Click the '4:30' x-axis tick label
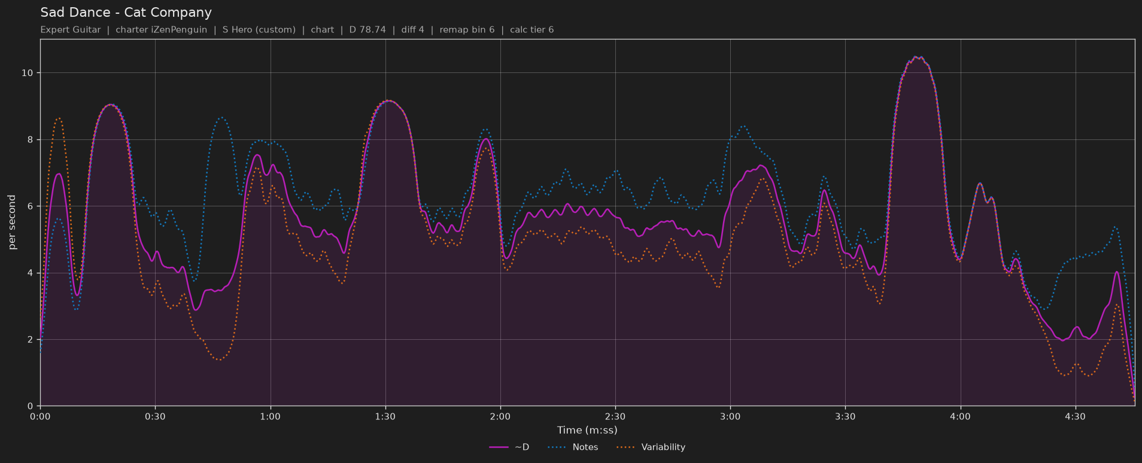 click(1075, 416)
